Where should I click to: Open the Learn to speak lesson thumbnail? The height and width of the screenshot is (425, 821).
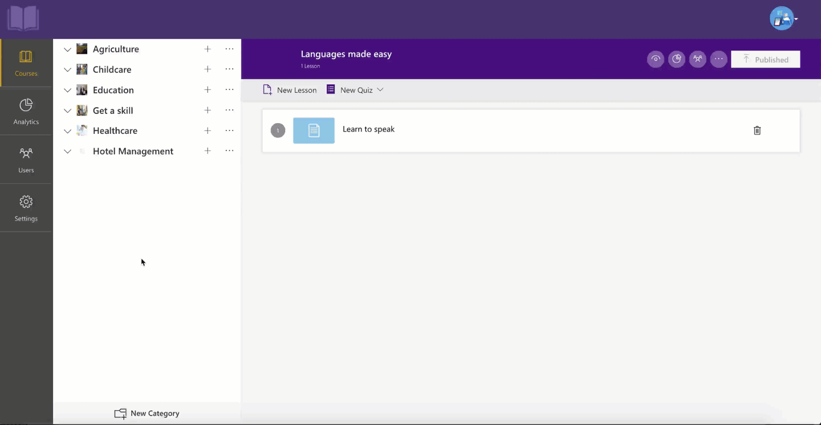point(314,130)
